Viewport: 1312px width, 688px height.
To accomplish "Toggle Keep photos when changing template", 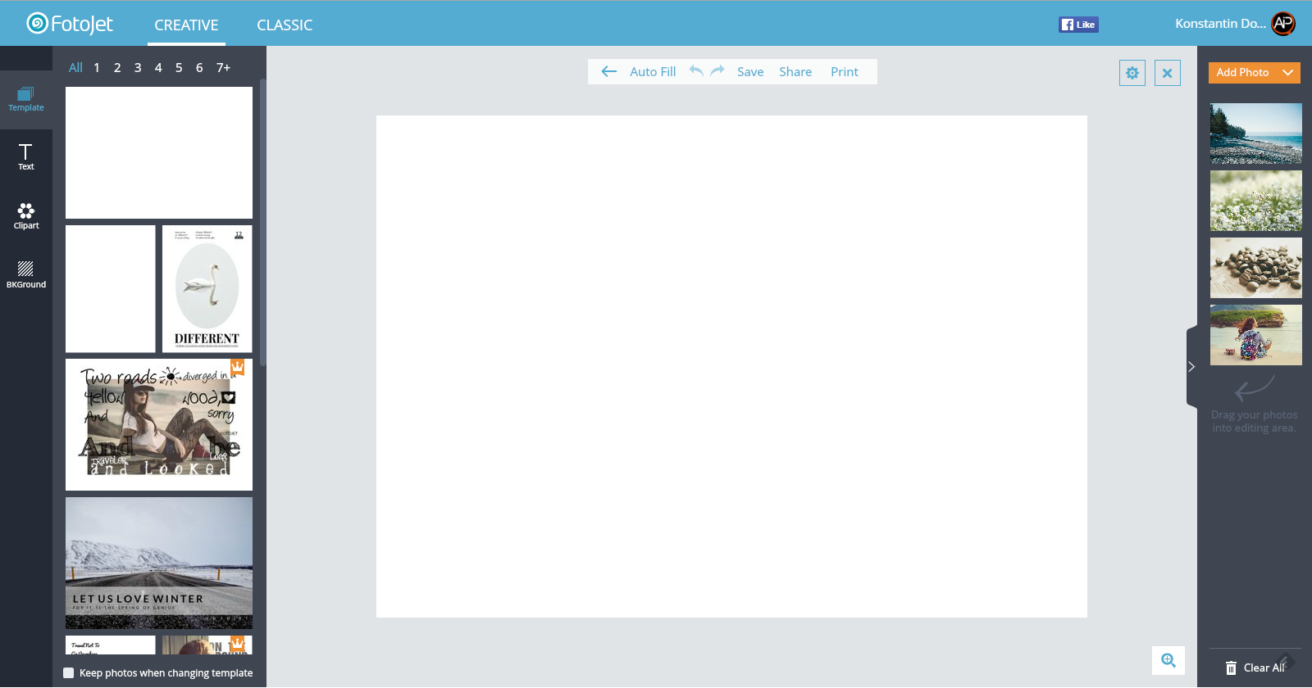I will point(69,673).
